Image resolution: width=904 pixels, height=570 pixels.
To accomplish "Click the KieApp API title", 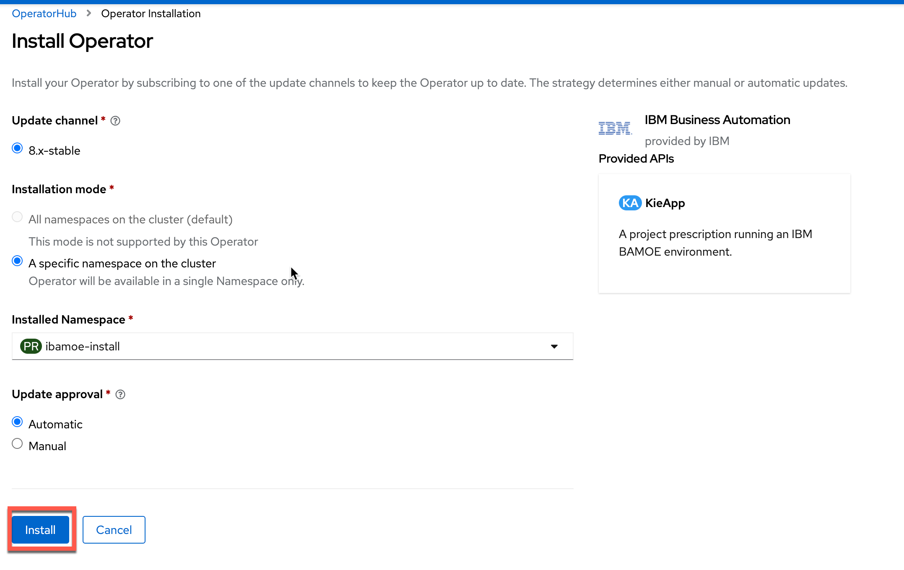I will 665,203.
